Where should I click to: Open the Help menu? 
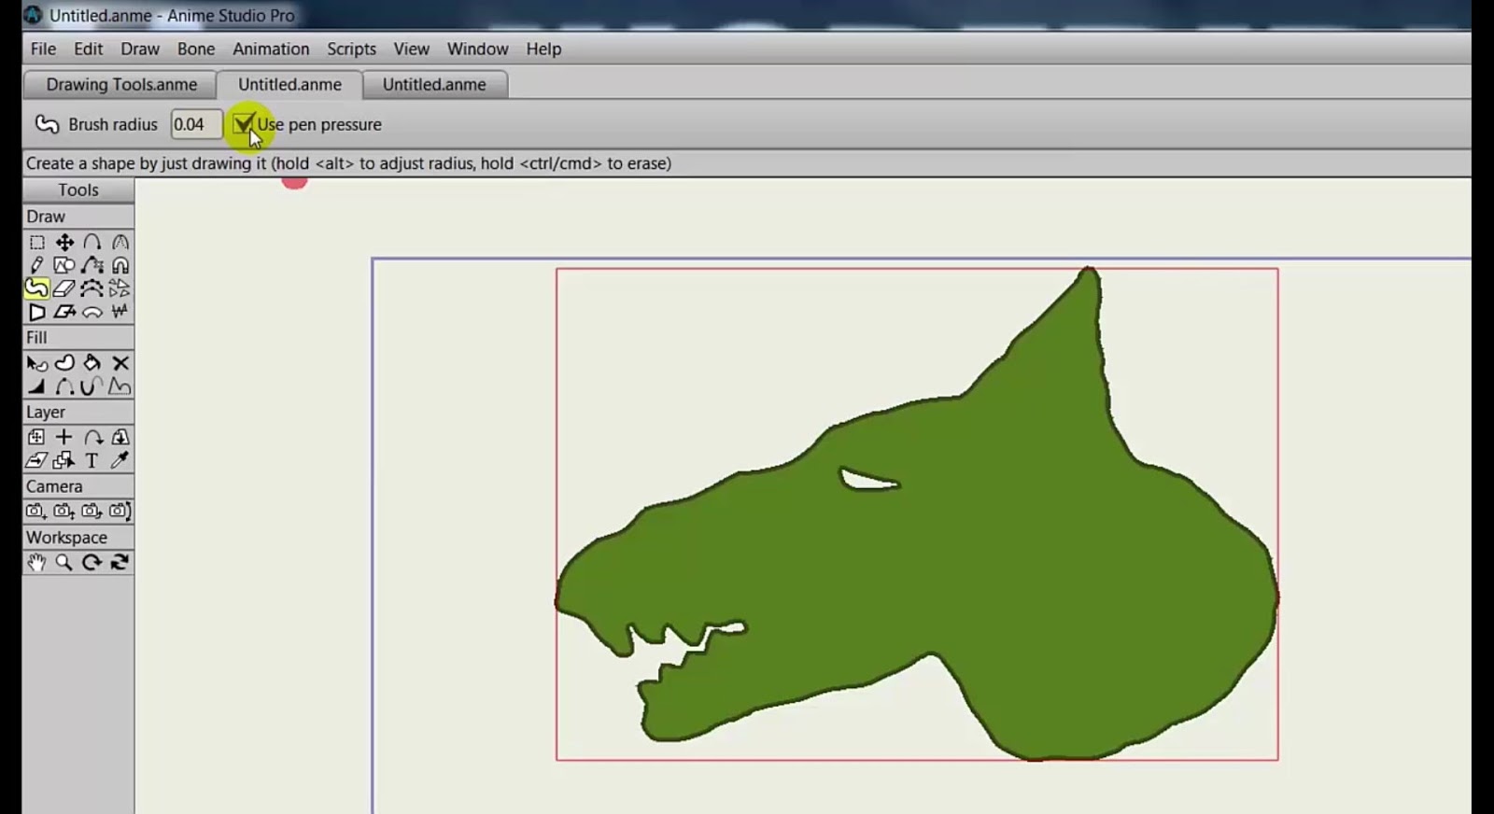coord(543,49)
